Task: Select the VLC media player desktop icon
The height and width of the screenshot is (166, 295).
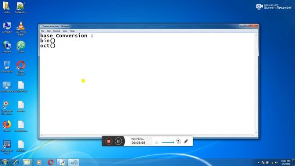Action: coord(21,29)
